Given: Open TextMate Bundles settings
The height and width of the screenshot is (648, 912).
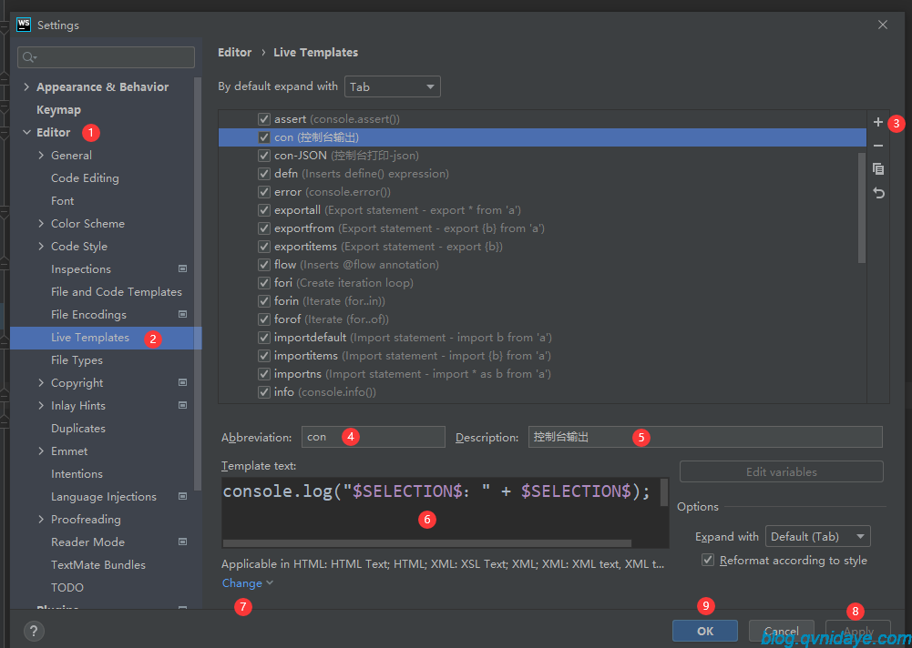Looking at the screenshot, I should [98, 564].
